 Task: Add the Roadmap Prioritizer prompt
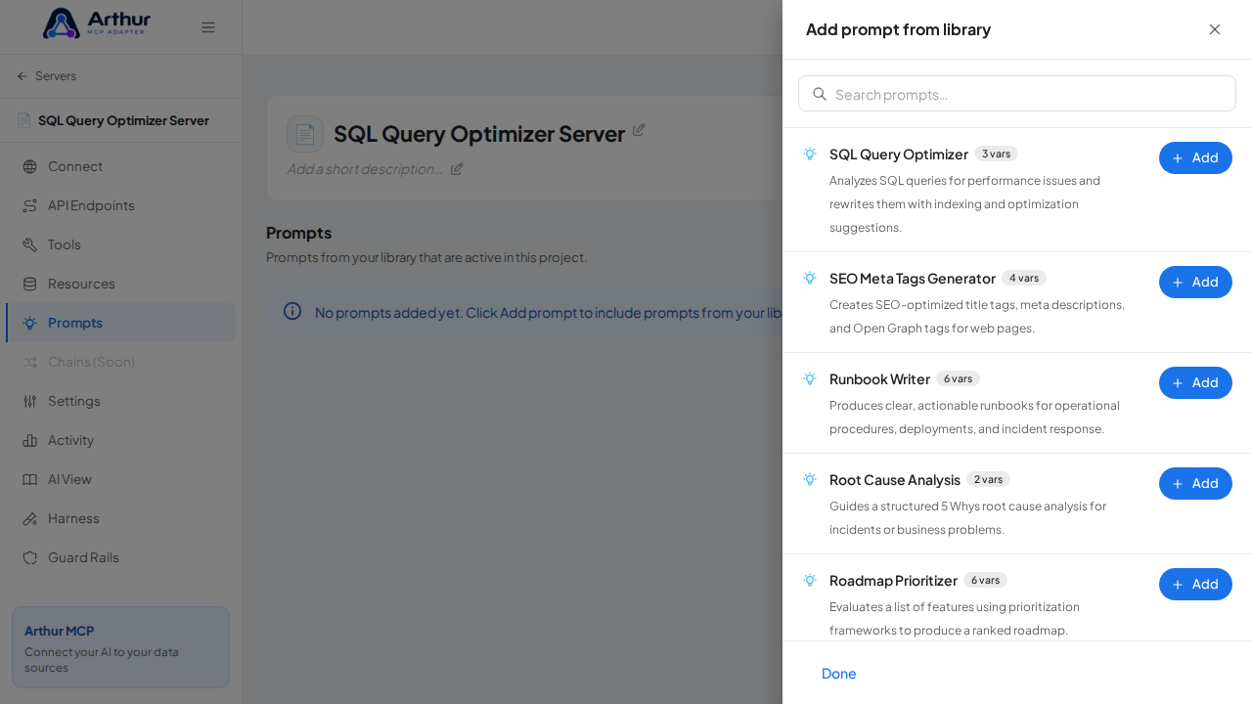coord(1195,584)
